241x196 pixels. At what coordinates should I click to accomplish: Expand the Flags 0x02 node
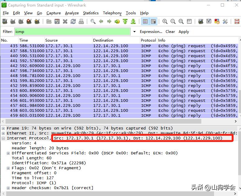(8, 168)
